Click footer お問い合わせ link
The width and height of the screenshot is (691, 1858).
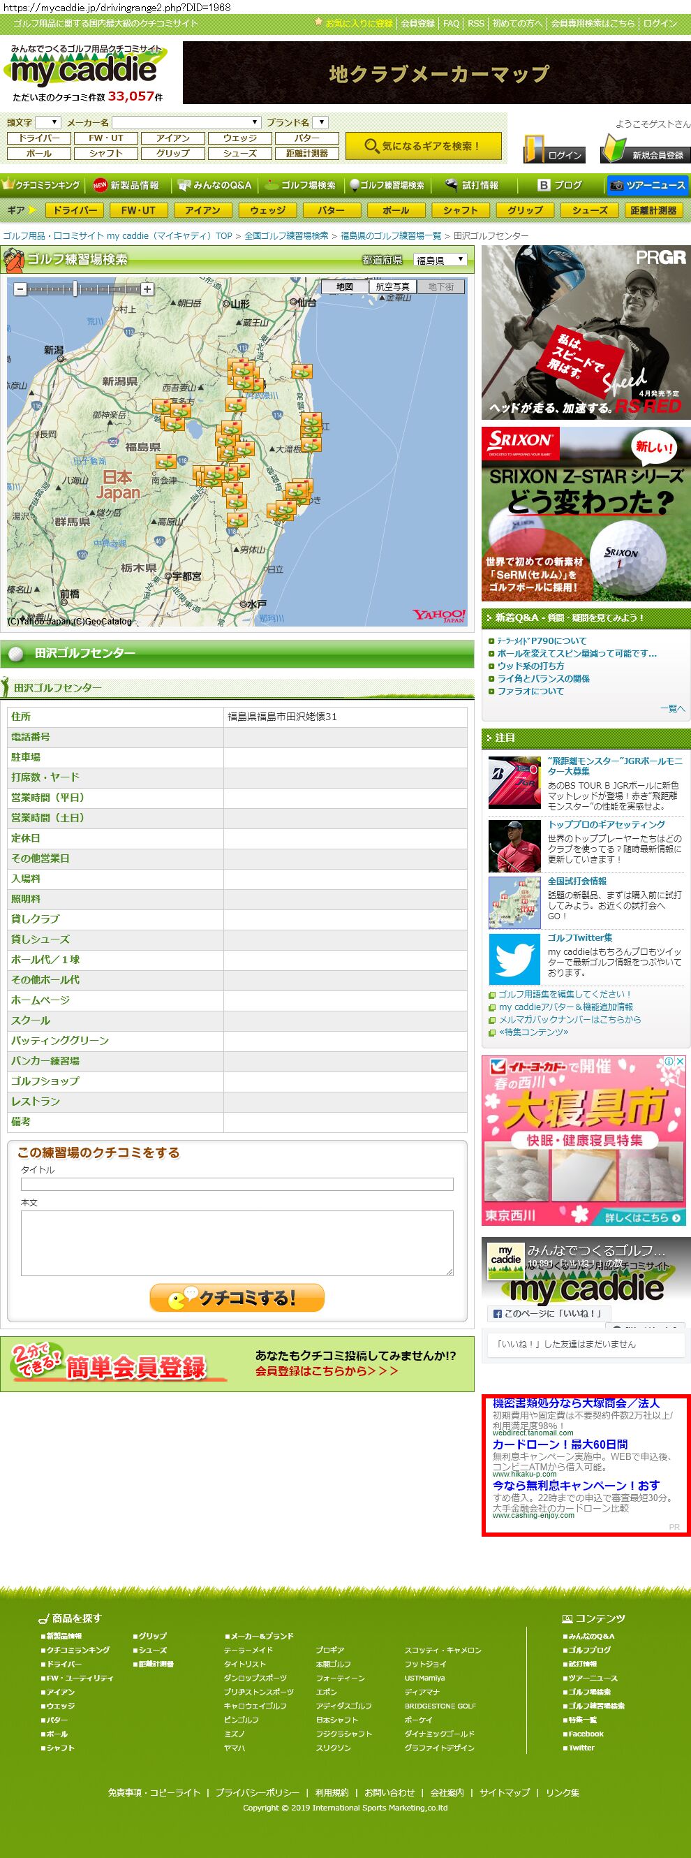389,1792
